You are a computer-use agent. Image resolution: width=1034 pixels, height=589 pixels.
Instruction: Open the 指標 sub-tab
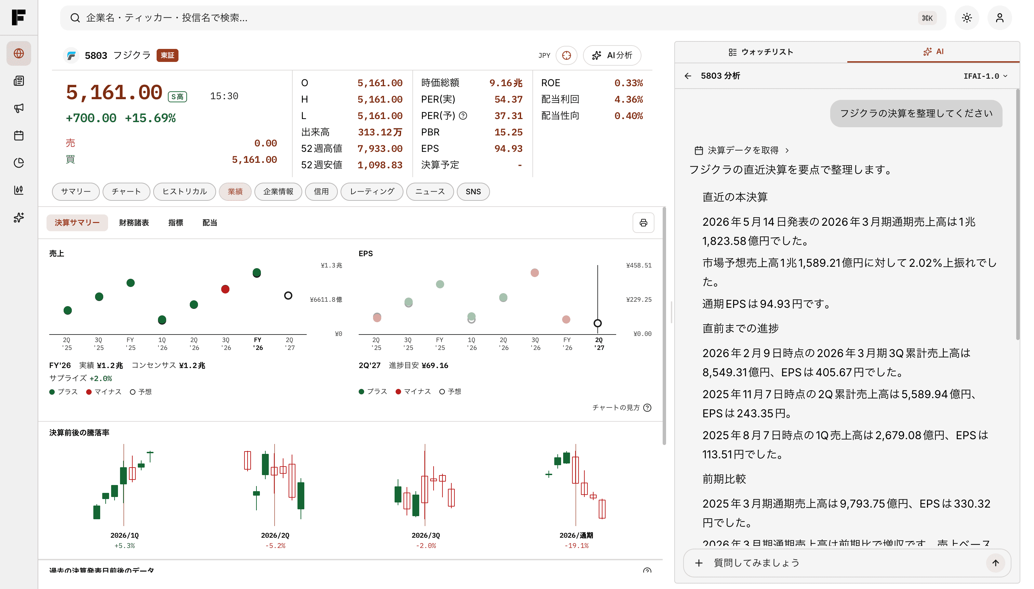tap(175, 223)
